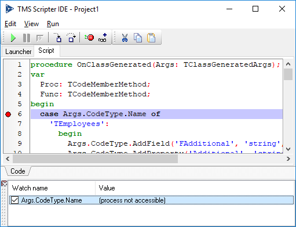Run the script with green play button
Screen dimensions: 296x227
point(13,38)
